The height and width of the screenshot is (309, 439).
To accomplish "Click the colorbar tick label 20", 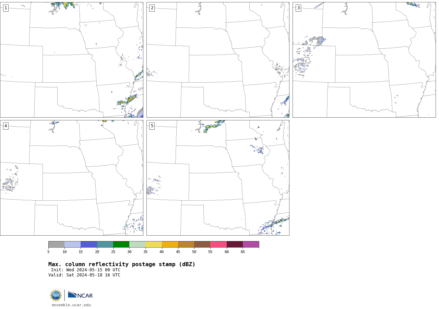I will click(x=97, y=252).
